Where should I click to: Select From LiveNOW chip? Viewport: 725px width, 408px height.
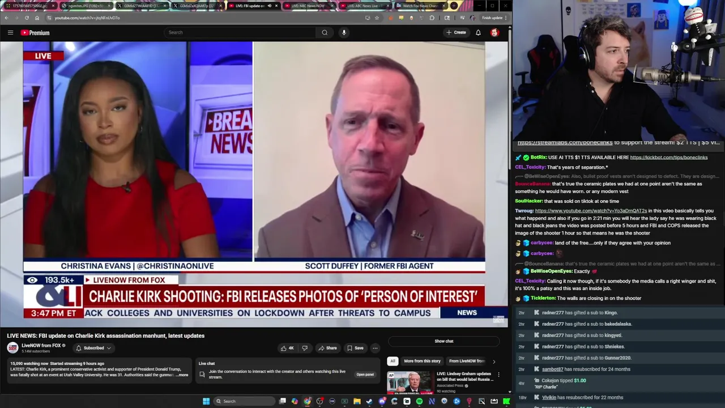coord(467,361)
